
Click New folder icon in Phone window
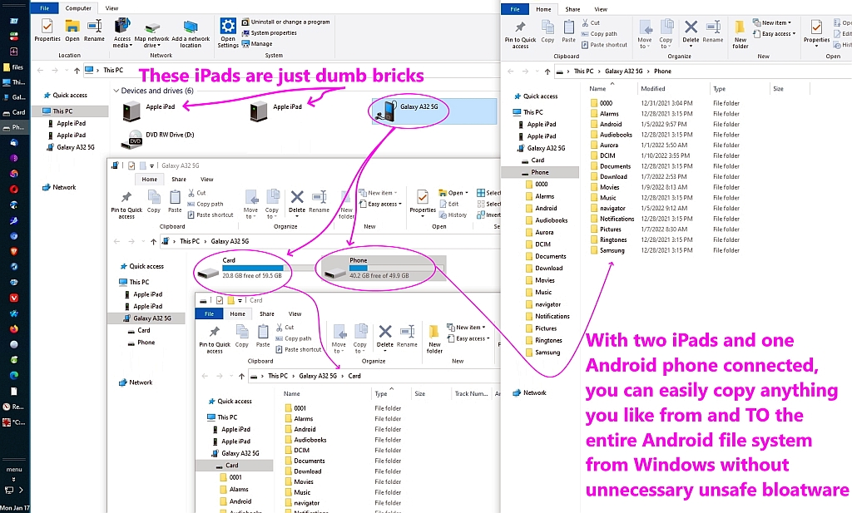[x=740, y=35]
